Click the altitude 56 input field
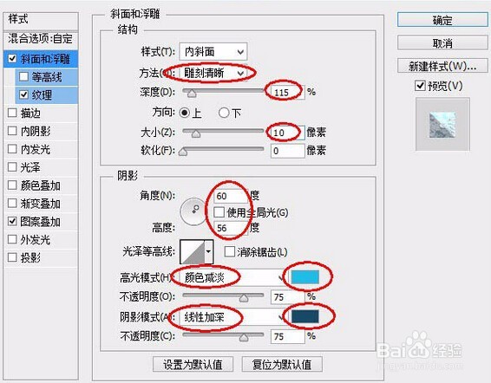 [x=231, y=228]
